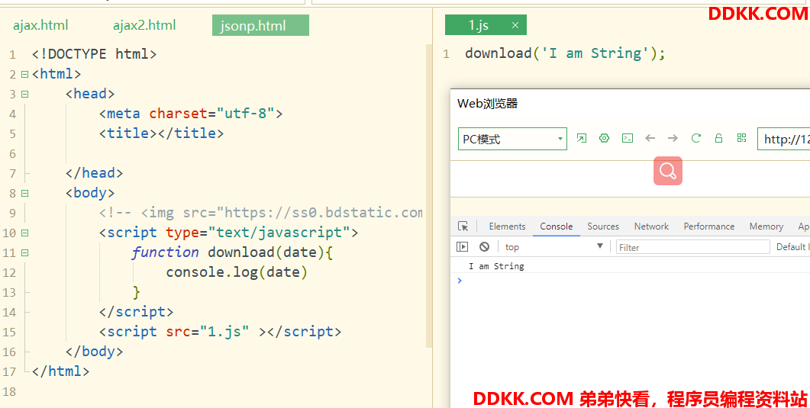Collapse the html tag fold marker

(24, 74)
